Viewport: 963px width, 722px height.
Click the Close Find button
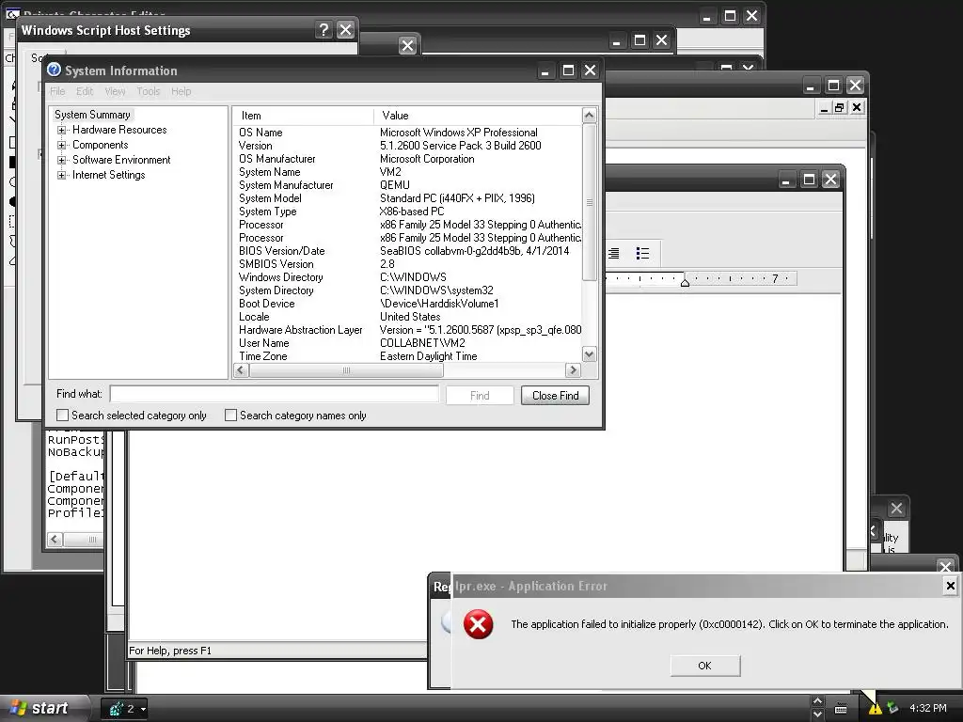555,396
